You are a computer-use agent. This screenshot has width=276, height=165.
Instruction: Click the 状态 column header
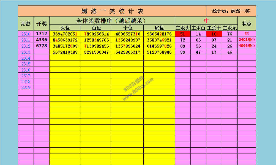(x=247, y=24)
